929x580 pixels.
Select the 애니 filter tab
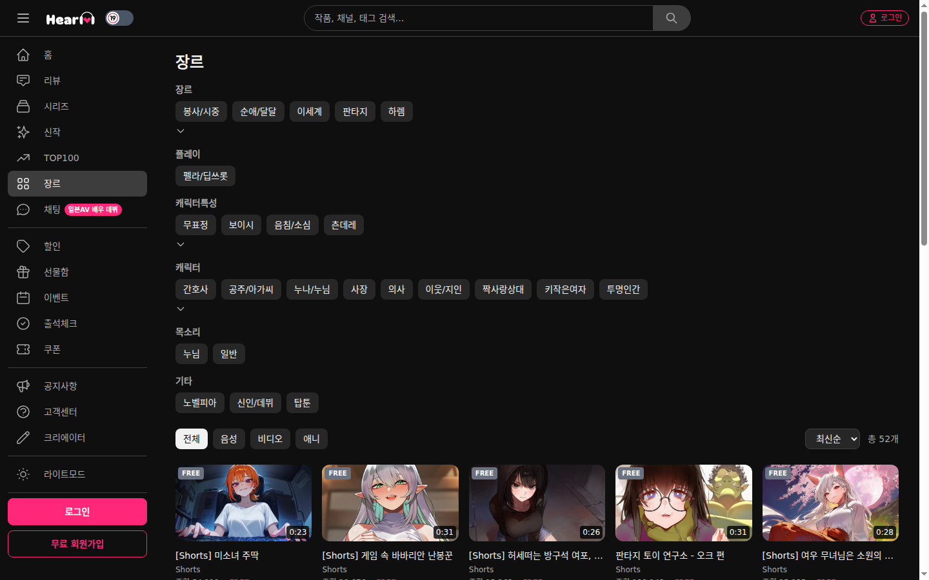tap(312, 439)
